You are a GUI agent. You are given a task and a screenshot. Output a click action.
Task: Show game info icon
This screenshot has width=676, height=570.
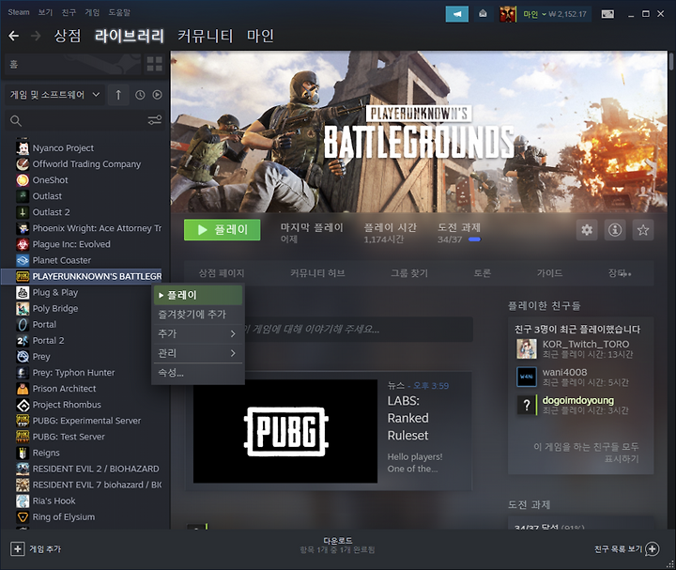pyautogui.click(x=615, y=230)
